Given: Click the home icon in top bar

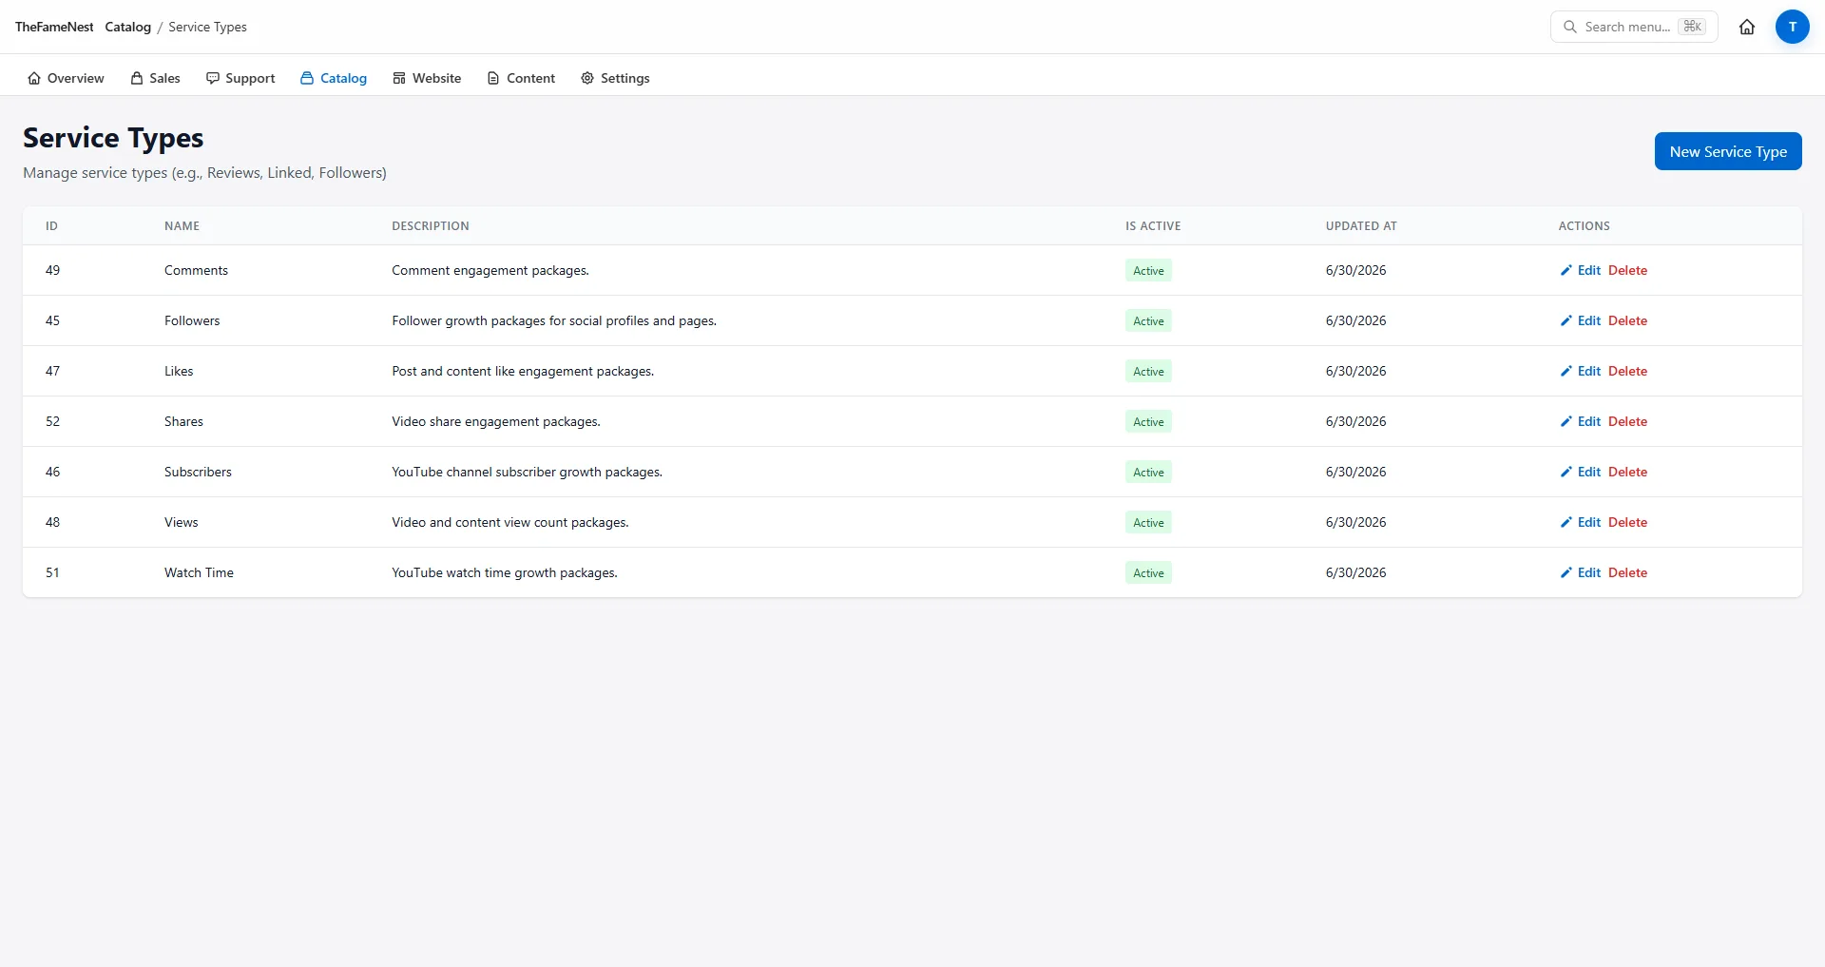Looking at the screenshot, I should (1747, 27).
